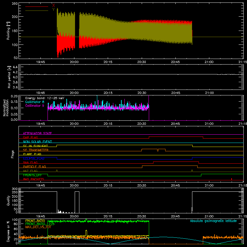Viewport: 247px width, 247px height.
Task: Click the red X legend label
Action: pyautogui.click(x=53, y=6)
